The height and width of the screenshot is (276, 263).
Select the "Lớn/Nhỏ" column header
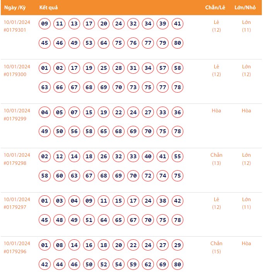246,8
